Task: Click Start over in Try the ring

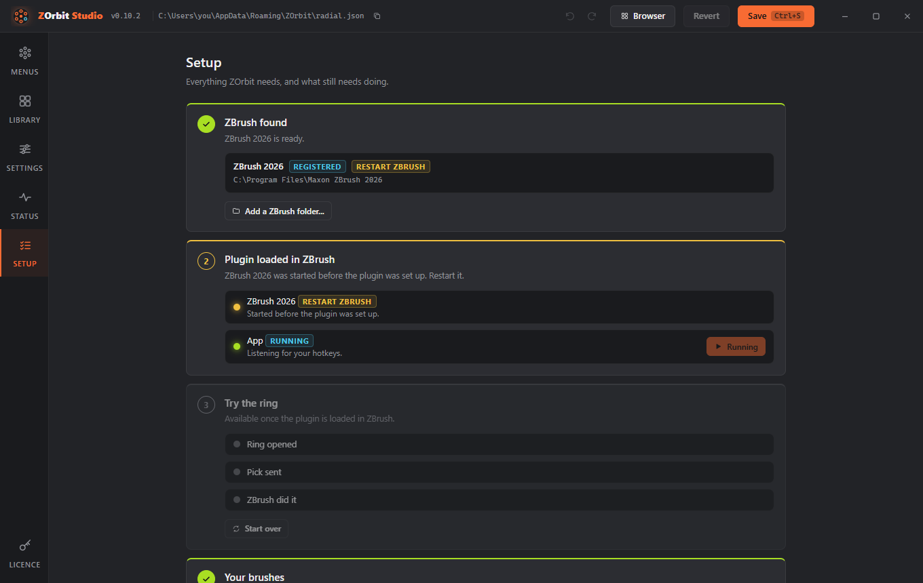Action: pos(257,529)
